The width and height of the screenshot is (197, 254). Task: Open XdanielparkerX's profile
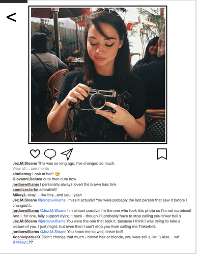pos(26,237)
